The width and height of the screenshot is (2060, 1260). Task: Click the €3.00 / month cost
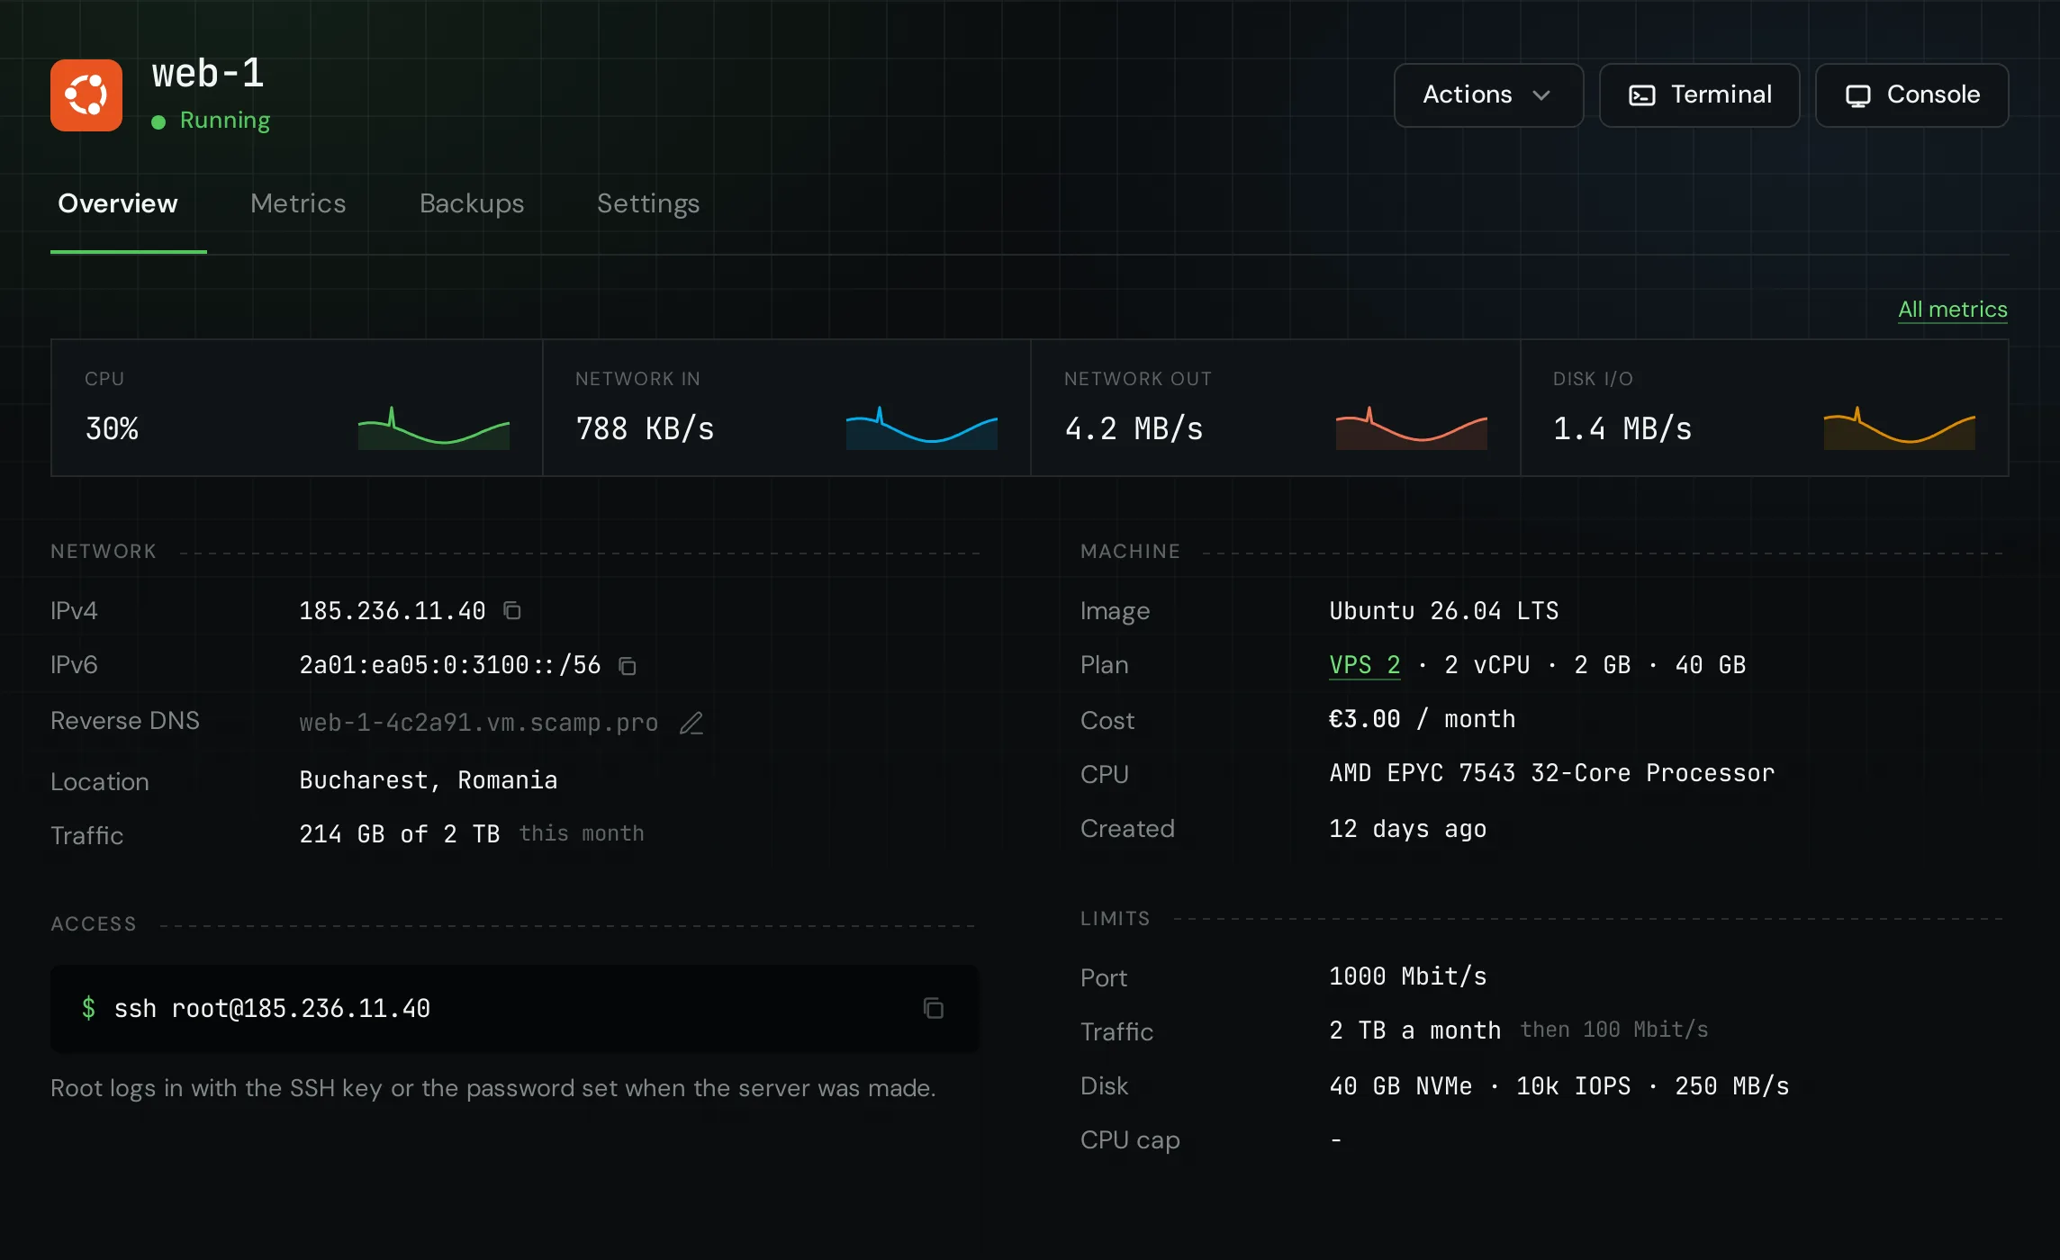[1423, 719]
